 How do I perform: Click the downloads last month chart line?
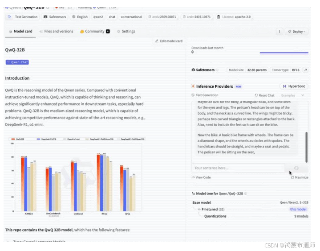point(284,53)
